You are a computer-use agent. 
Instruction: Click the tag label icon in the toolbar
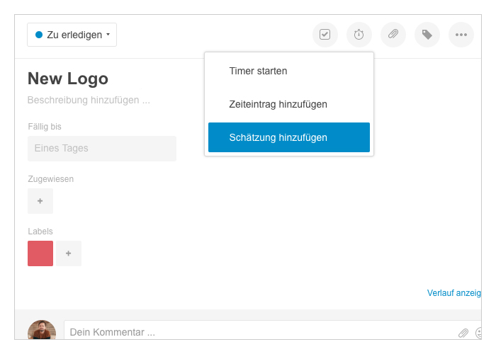pos(427,35)
